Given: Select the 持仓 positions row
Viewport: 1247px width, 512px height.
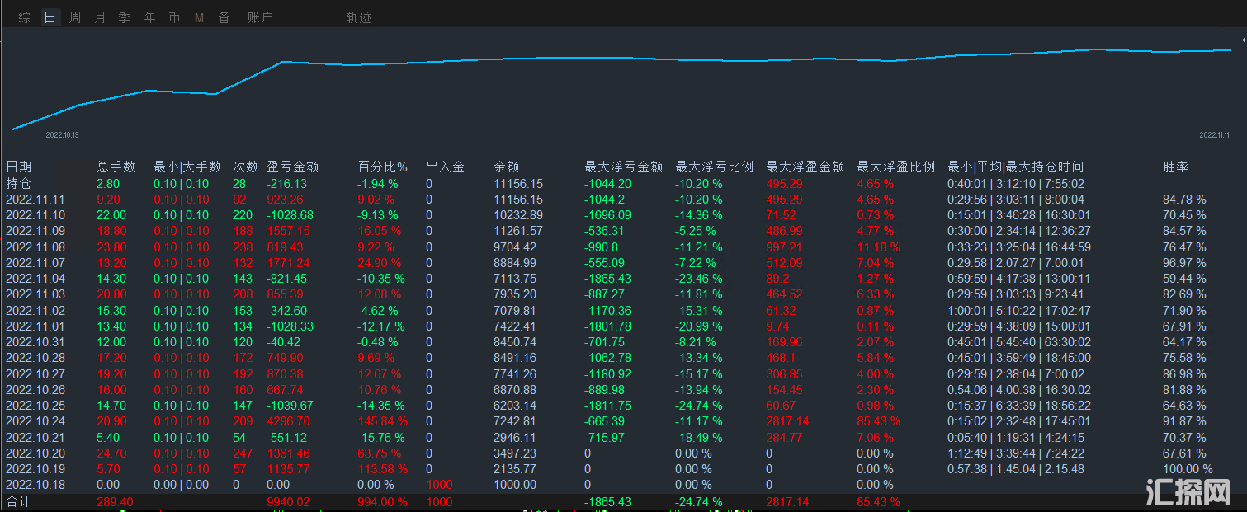Looking at the screenshot, I should click(18, 183).
